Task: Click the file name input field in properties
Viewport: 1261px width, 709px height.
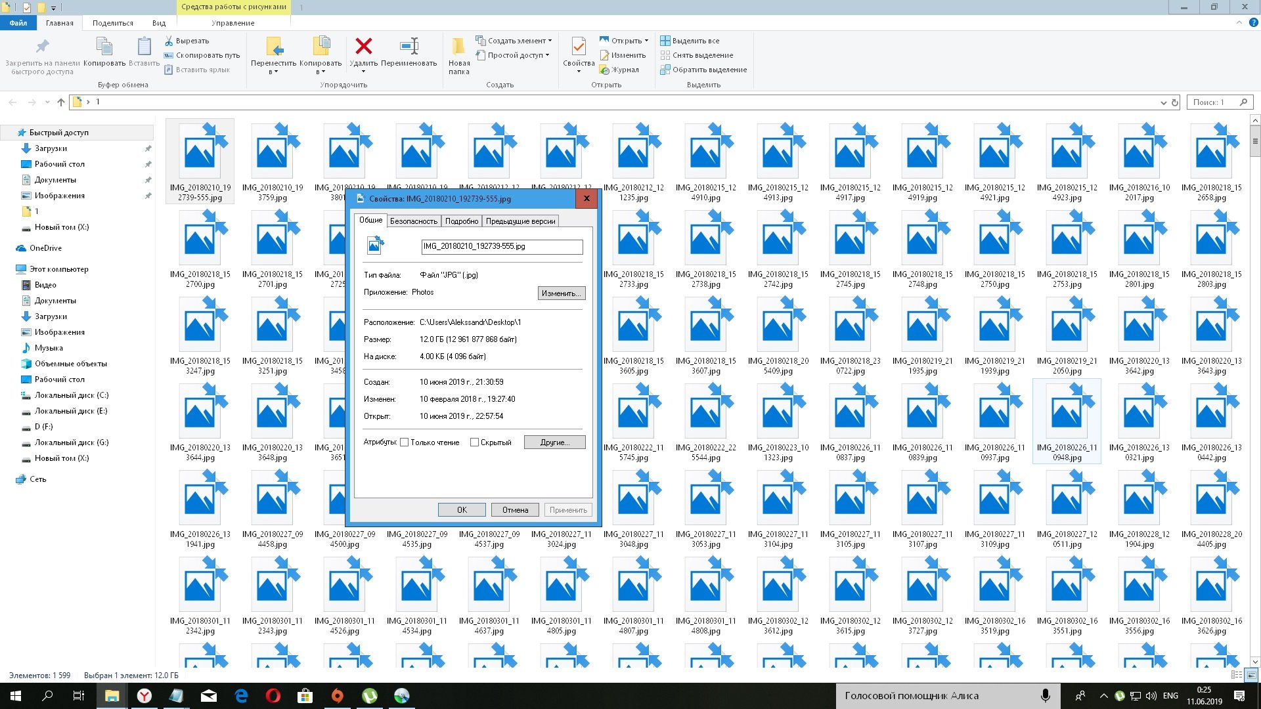Action: click(501, 246)
